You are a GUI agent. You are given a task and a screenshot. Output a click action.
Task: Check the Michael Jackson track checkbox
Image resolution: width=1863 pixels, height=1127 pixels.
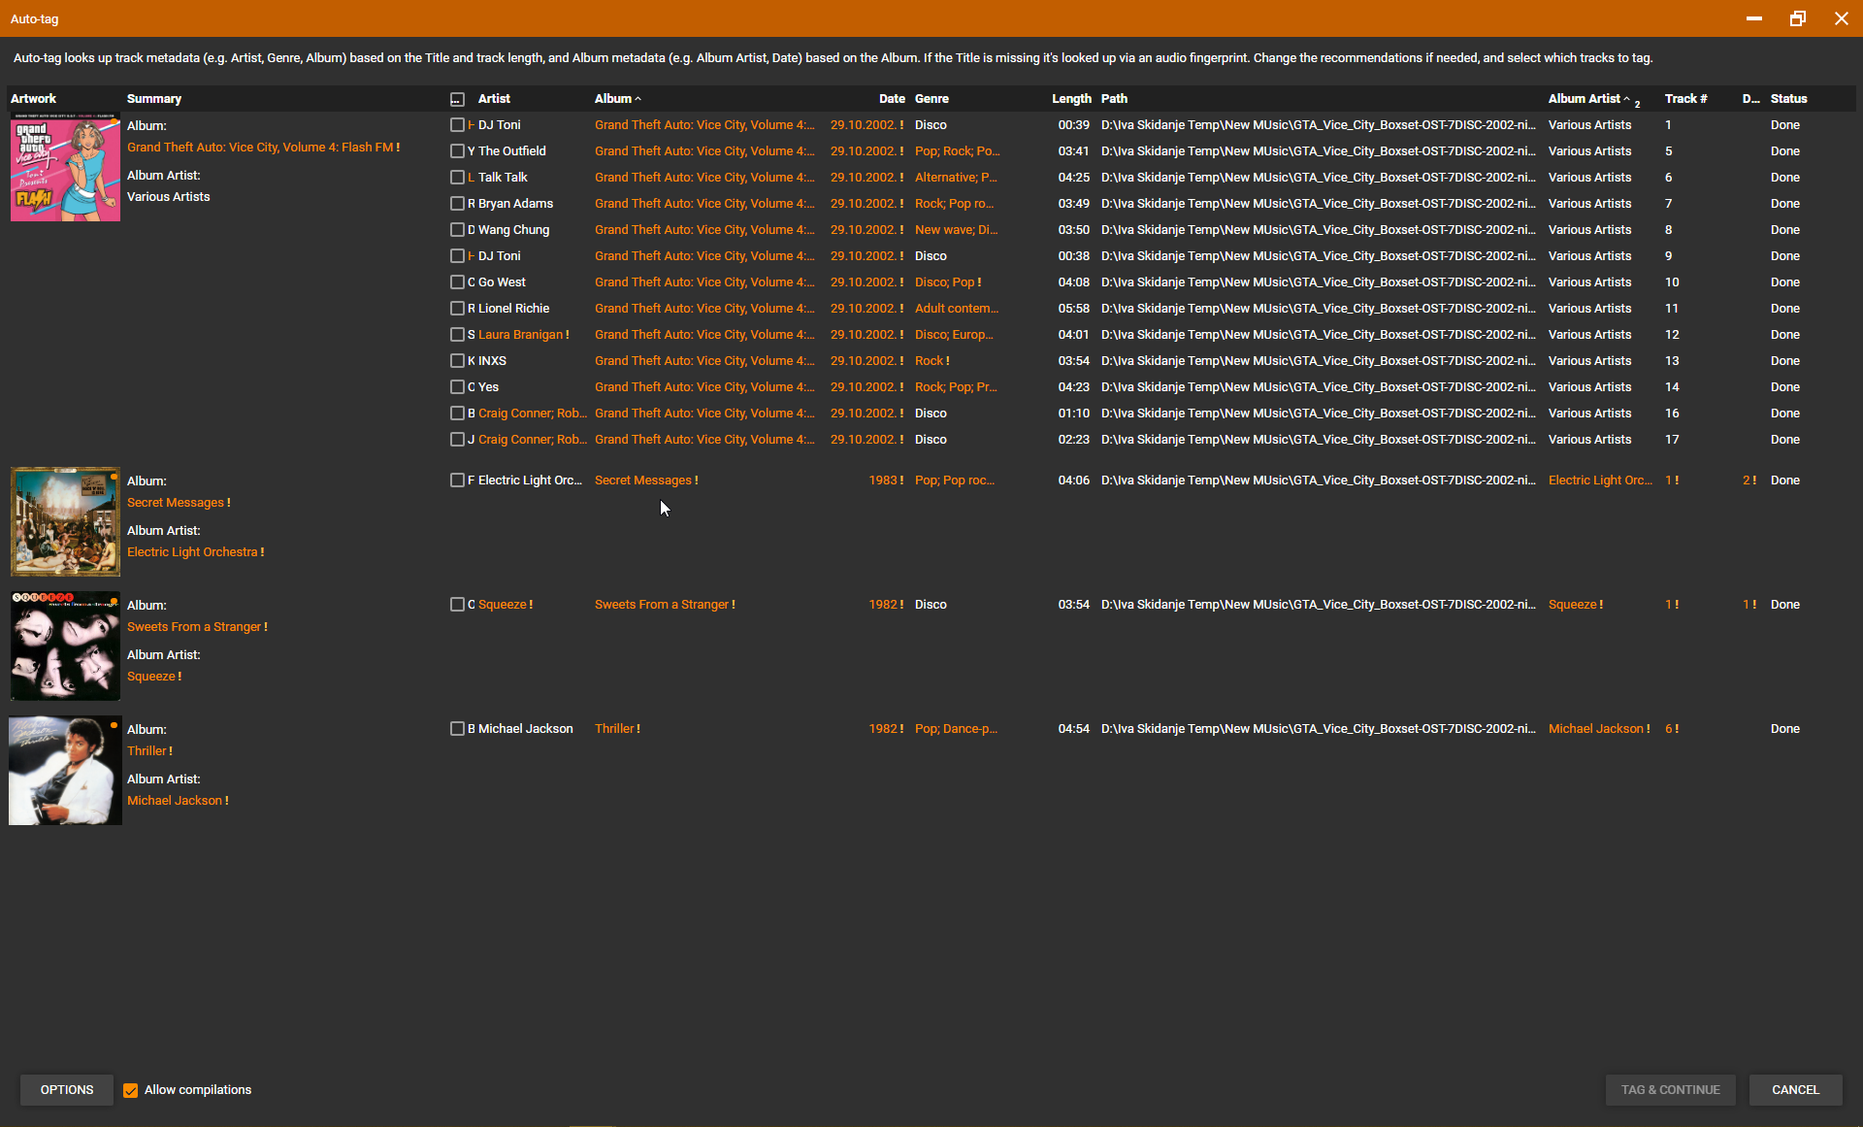coord(457,729)
